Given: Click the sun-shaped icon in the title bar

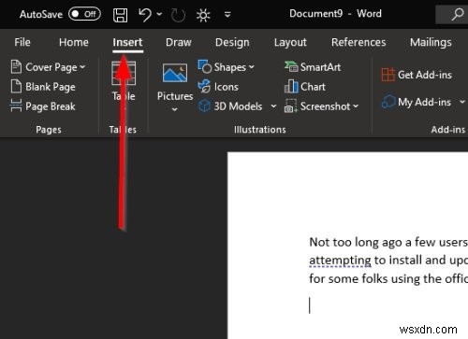Looking at the screenshot, I should coord(203,15).
